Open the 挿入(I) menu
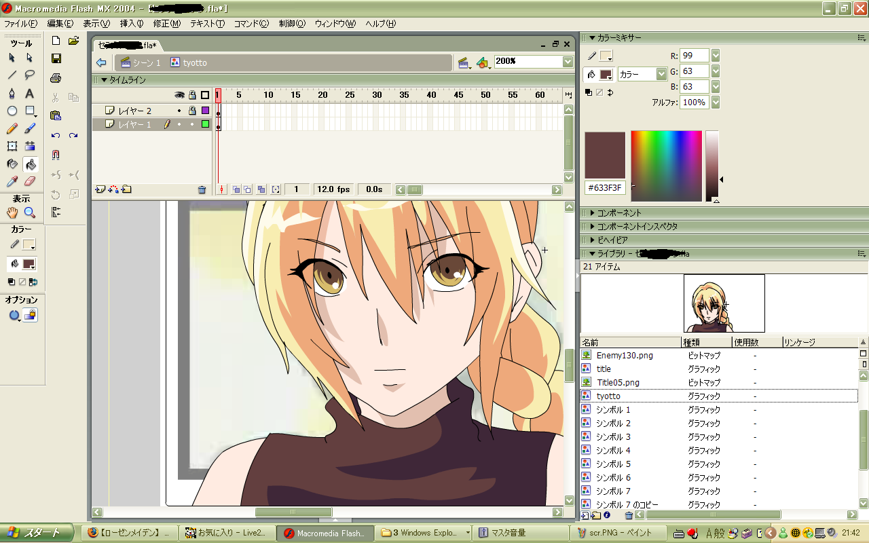Viewport: 869px width, 543px height. coord(132,24)
